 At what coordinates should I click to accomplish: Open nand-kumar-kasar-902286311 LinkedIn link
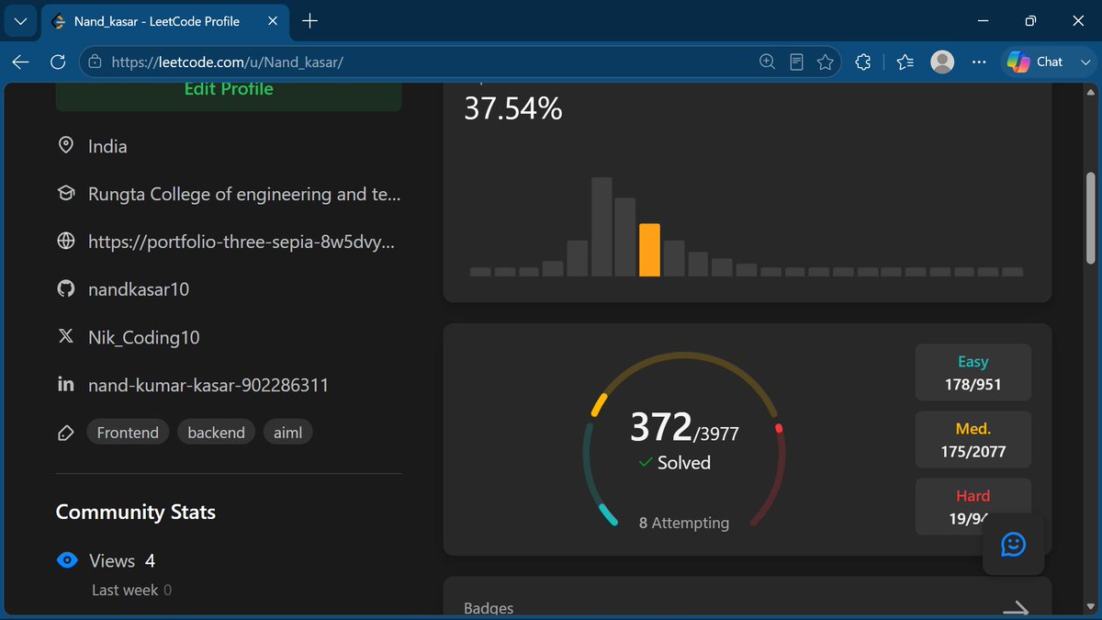click(x=208, y=386)
